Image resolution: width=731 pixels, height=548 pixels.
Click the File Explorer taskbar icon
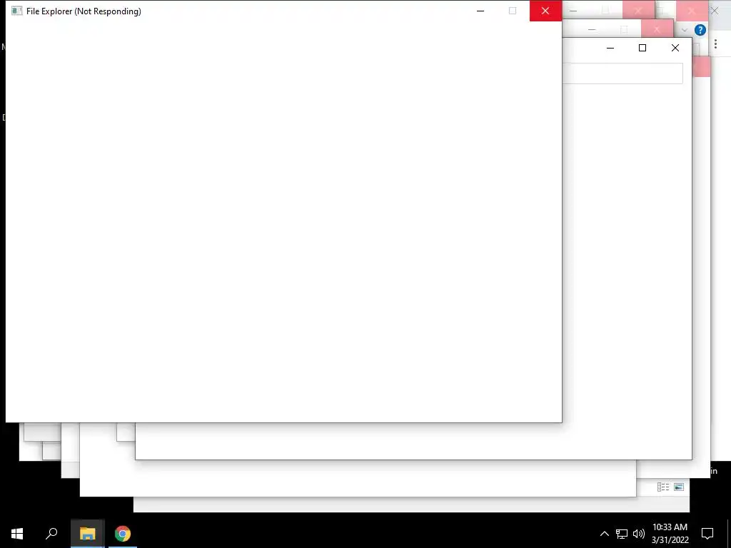tap(88, 534)
